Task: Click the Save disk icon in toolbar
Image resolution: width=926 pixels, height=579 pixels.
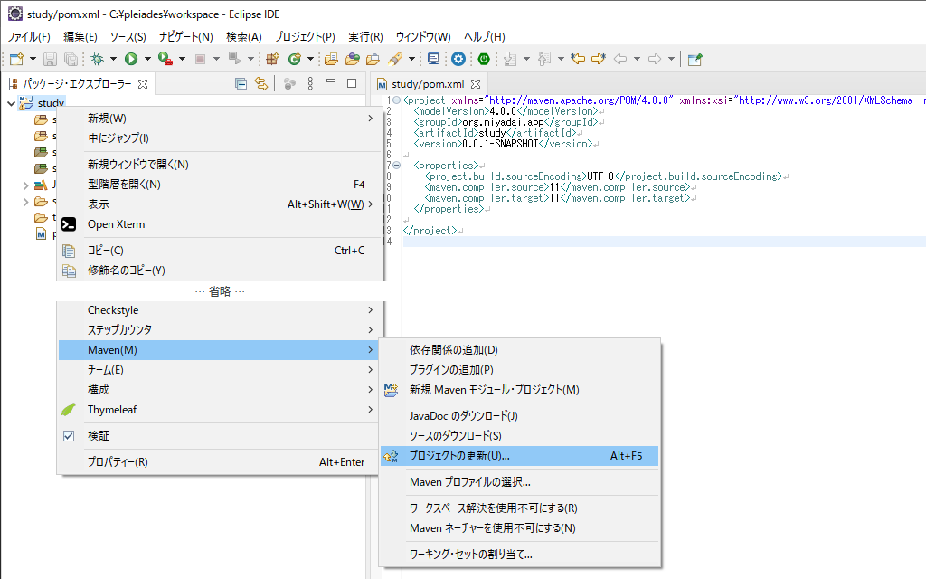Action: pos(51,59)
